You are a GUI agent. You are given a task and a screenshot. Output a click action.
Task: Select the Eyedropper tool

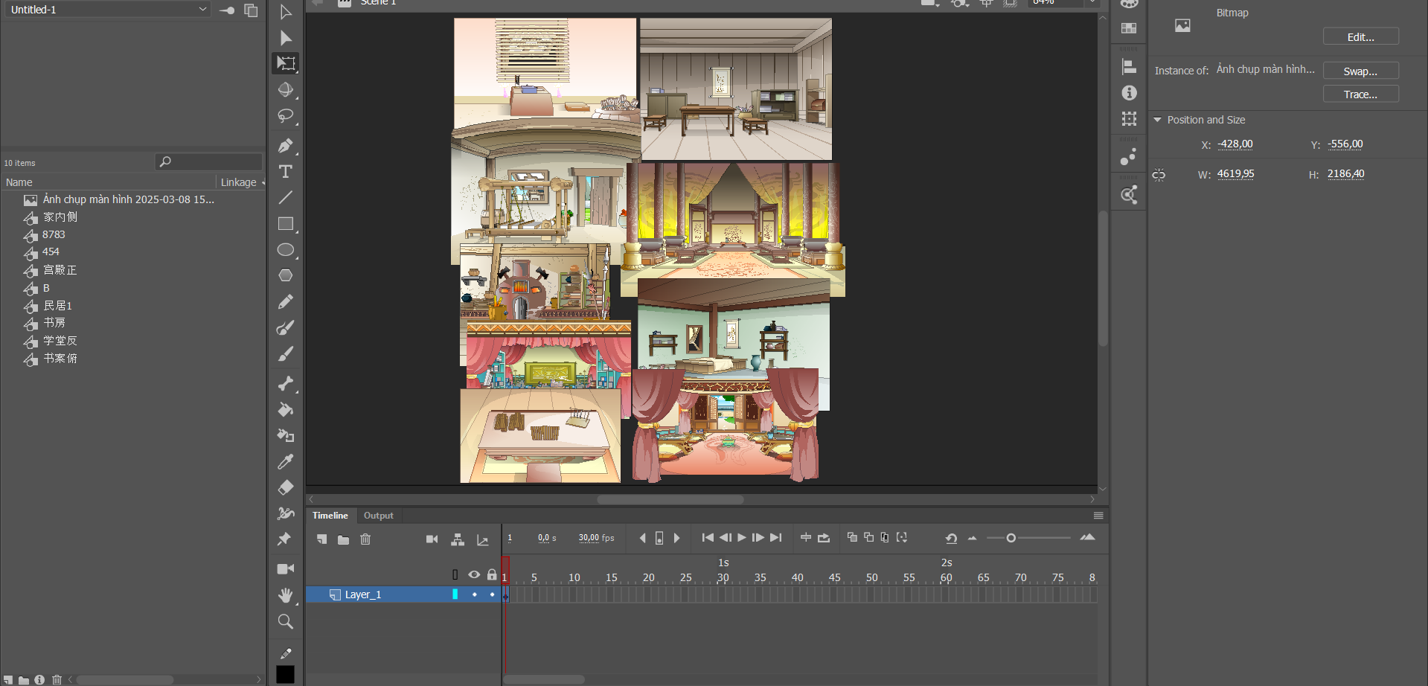[285, 462]
